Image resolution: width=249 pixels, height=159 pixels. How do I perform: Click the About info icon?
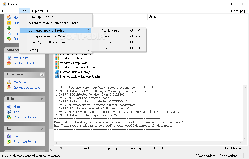9,112
